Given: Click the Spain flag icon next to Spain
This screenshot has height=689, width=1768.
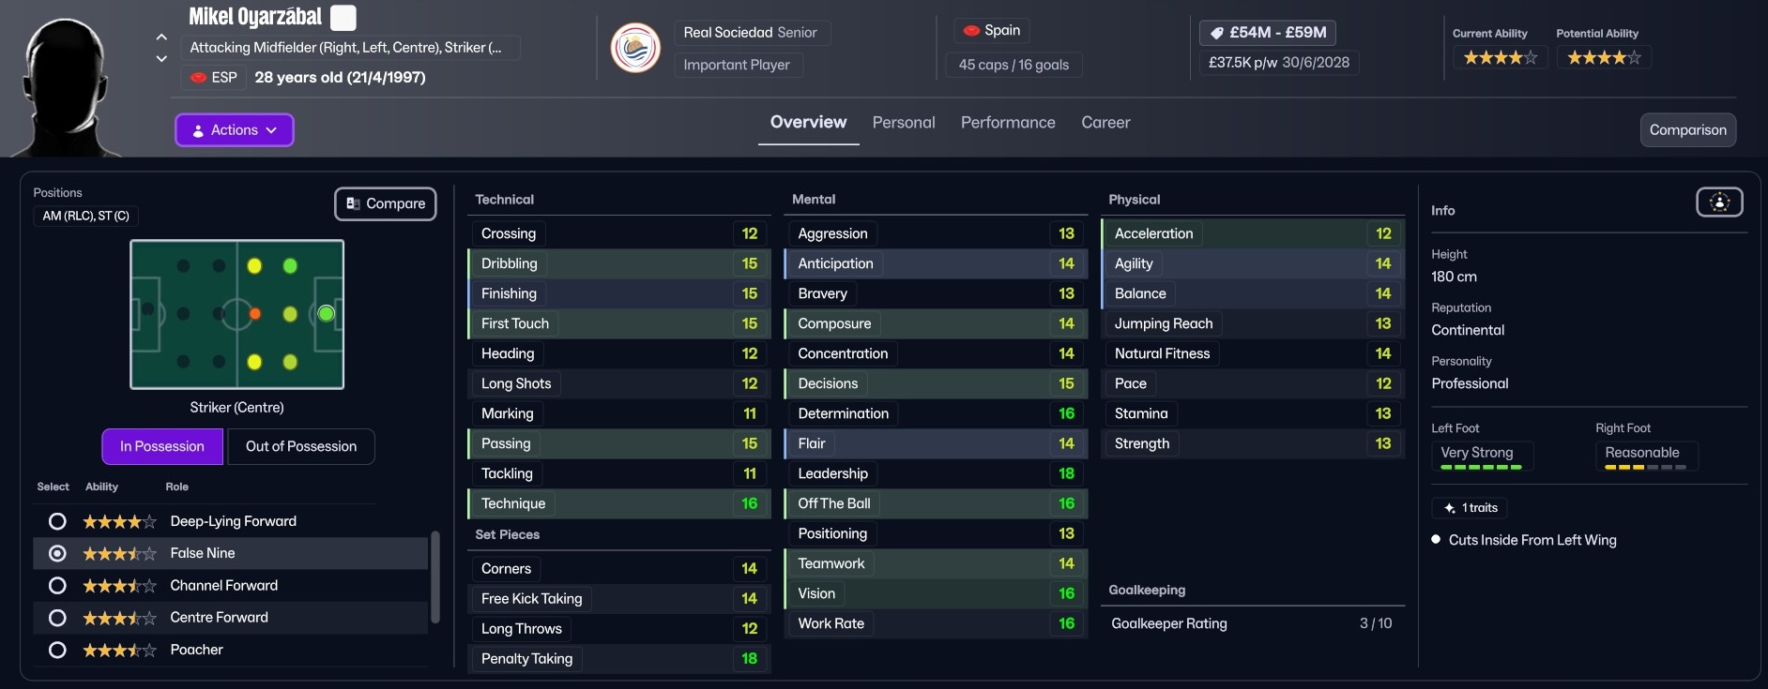Looking at the screenshot, I should 972,31.
